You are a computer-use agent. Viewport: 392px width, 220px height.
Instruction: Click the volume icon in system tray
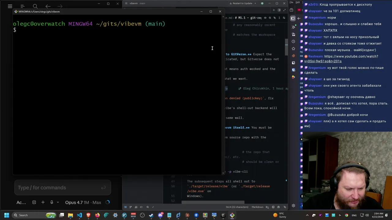367,215
